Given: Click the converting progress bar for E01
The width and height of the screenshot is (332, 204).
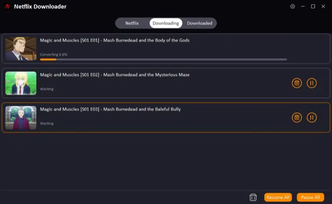Looking at the screenshot, I should coord(163,59).
